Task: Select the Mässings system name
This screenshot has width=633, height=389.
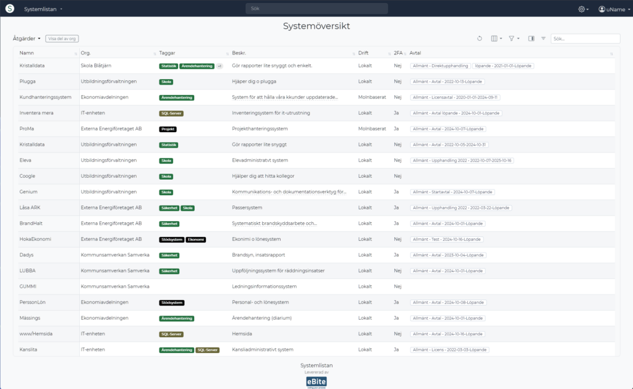Action: coord(30,318)
